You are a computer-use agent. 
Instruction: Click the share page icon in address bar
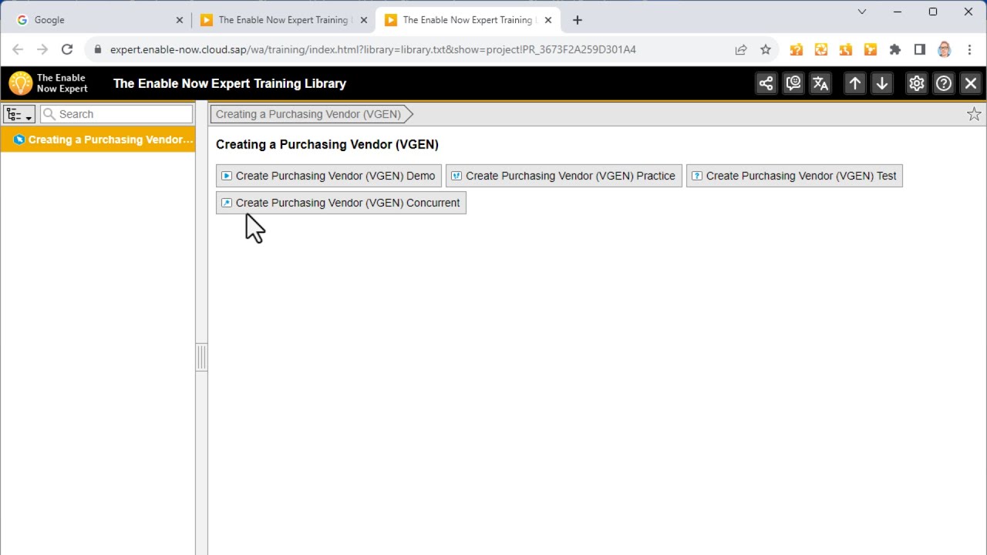[x=741, y=49]
